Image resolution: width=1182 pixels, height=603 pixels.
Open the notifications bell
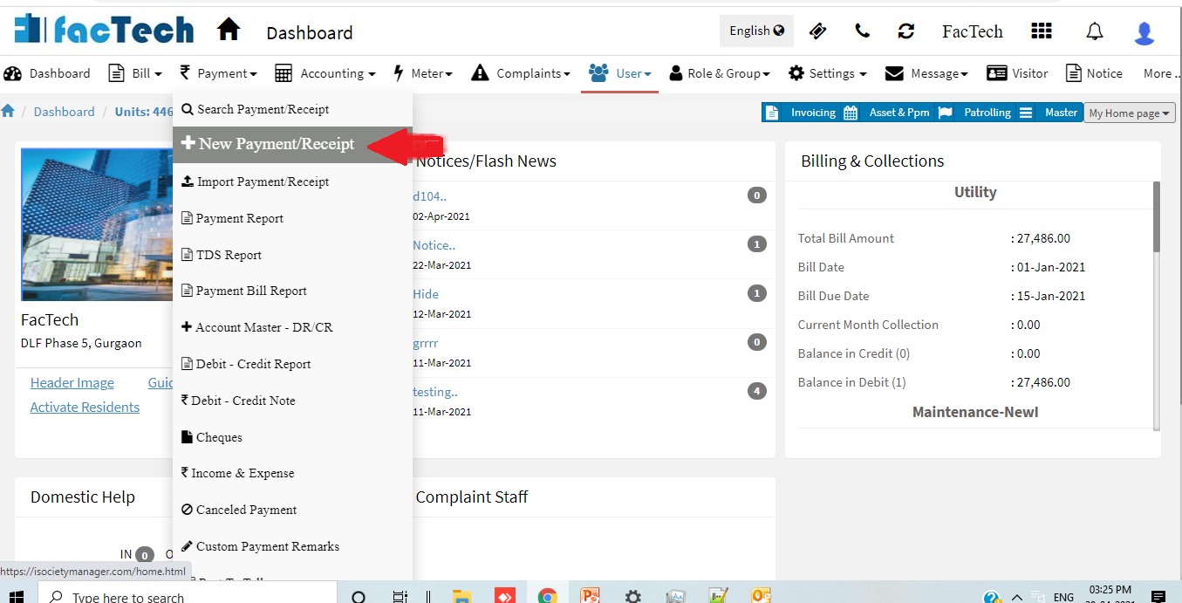[x=1094, y=32]
